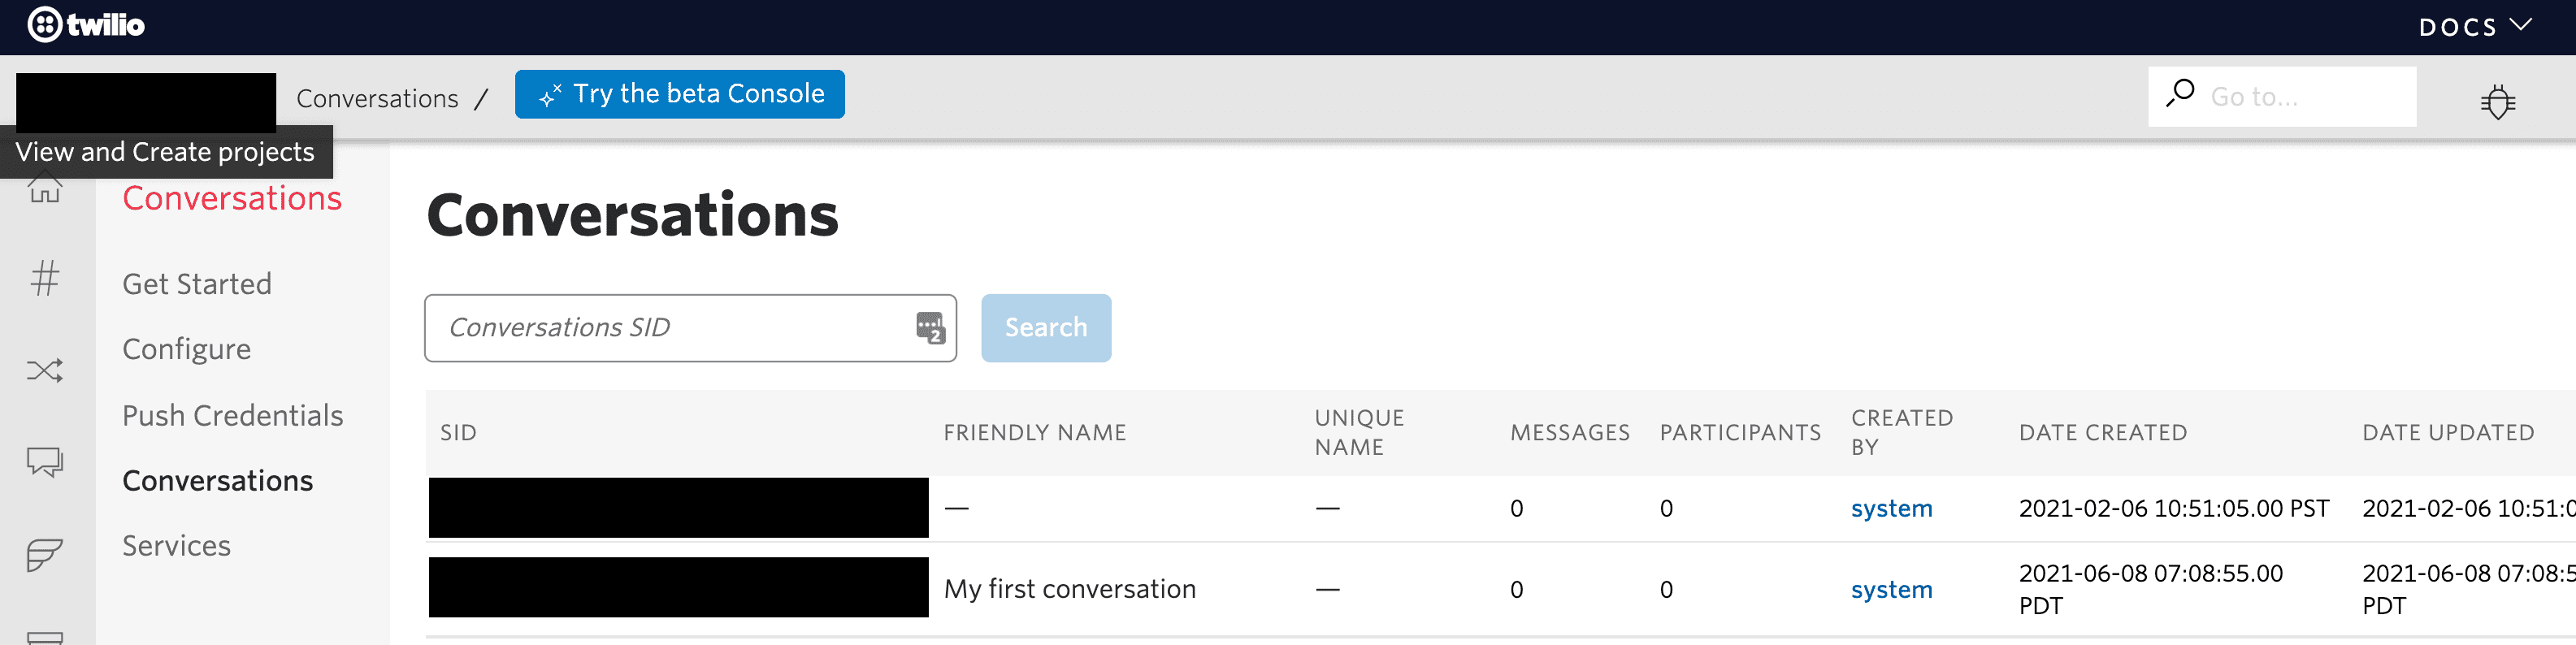The width and height of the screenshot is (2576, 645).
Task: Select Conversations sidebar item below Push Credentials
Action: click(x=217, y=481)
